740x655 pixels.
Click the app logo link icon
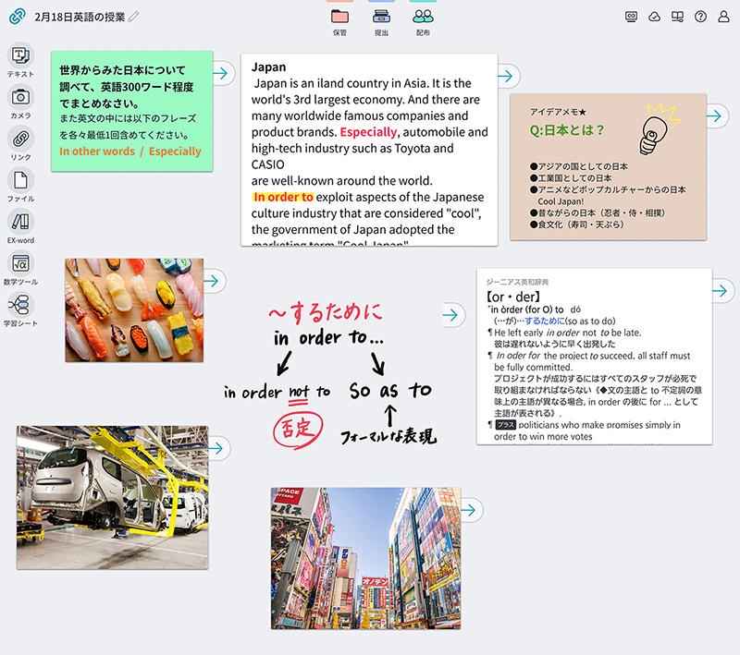17,16
